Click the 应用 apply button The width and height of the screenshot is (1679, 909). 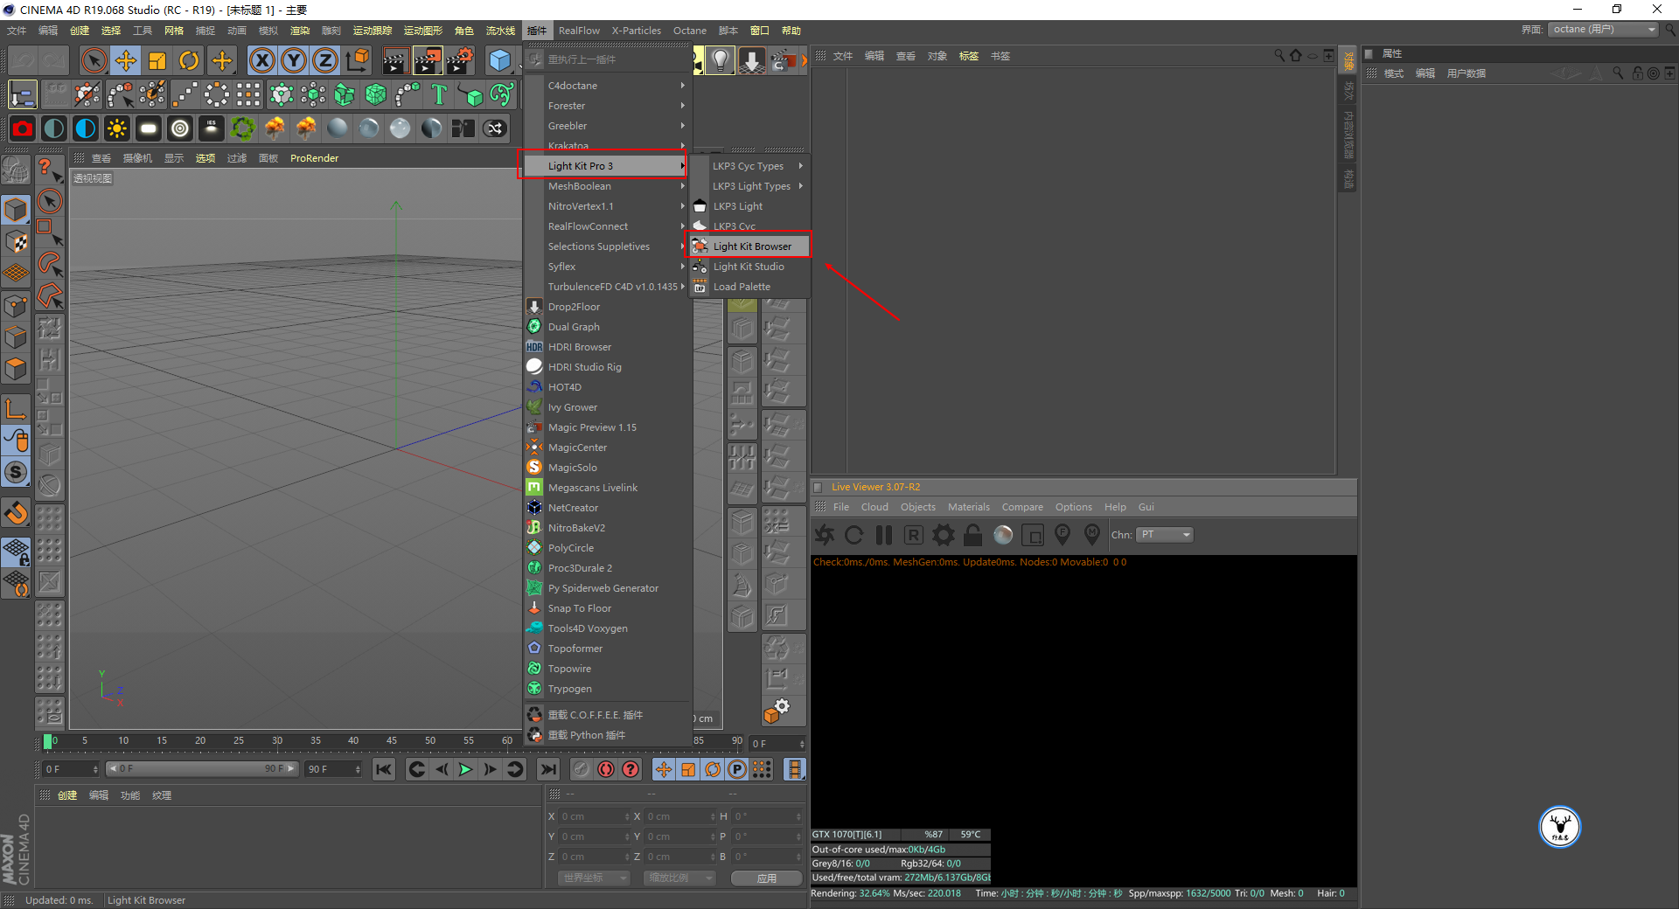coord(767,878)
